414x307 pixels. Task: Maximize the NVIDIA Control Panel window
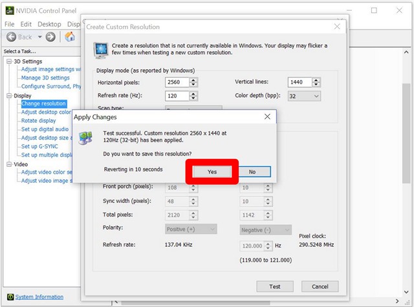374,10
